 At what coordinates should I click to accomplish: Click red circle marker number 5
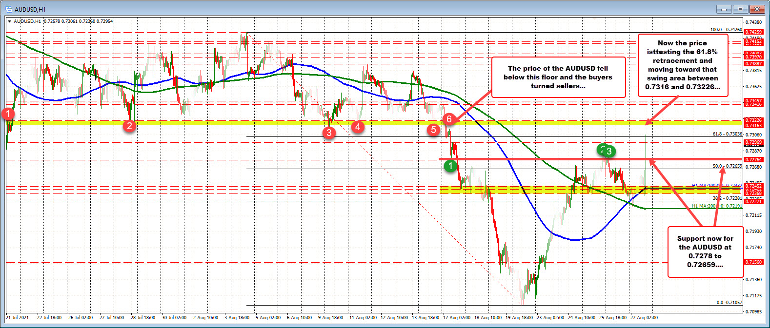click(x=433, y=130)
